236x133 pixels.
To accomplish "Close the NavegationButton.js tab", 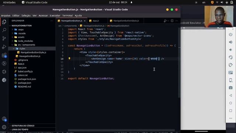I will 85,21.
